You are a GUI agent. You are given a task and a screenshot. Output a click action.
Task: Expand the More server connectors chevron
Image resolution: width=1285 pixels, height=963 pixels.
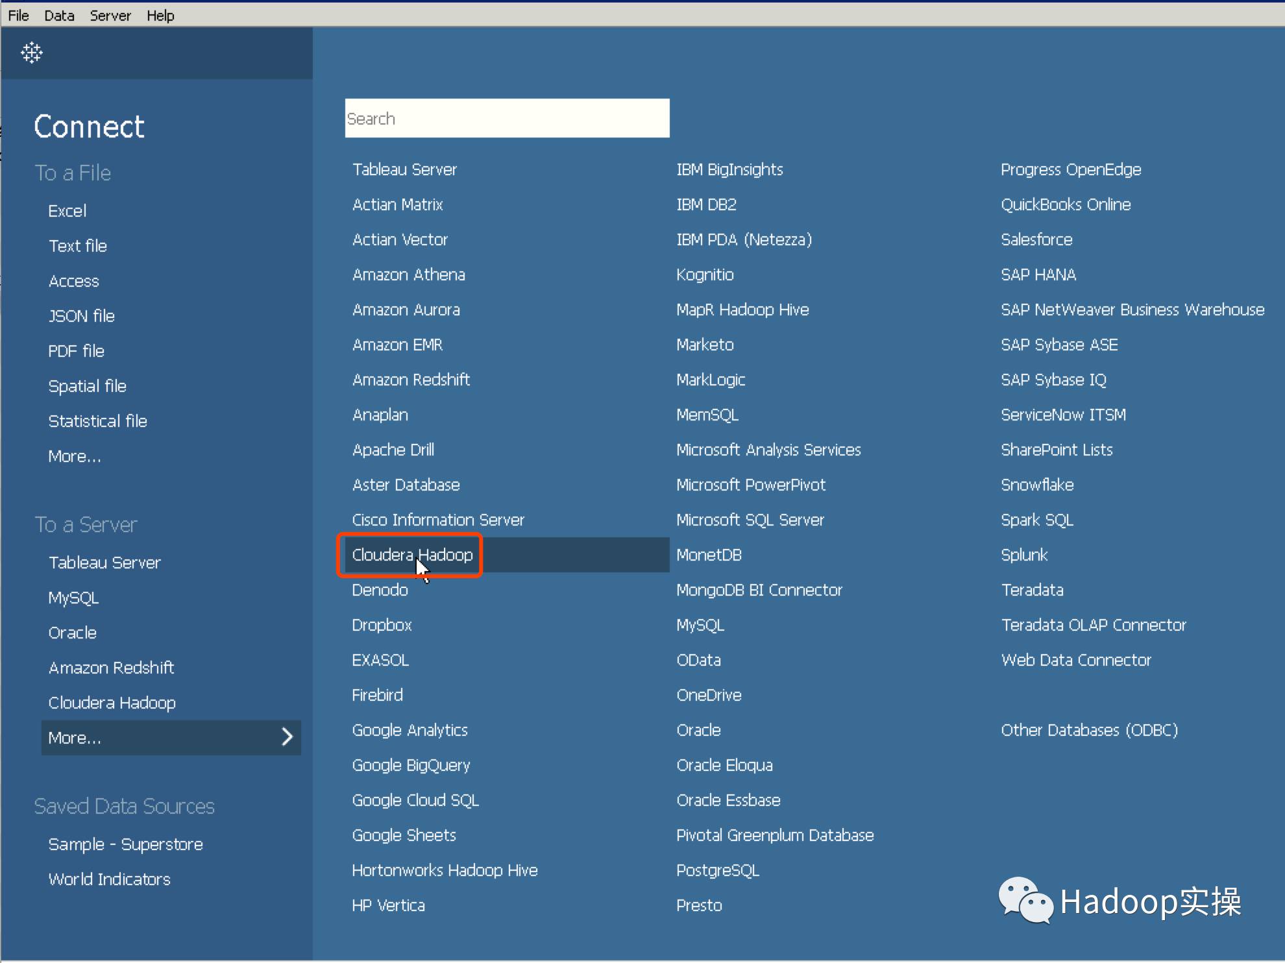pos(287,737)
